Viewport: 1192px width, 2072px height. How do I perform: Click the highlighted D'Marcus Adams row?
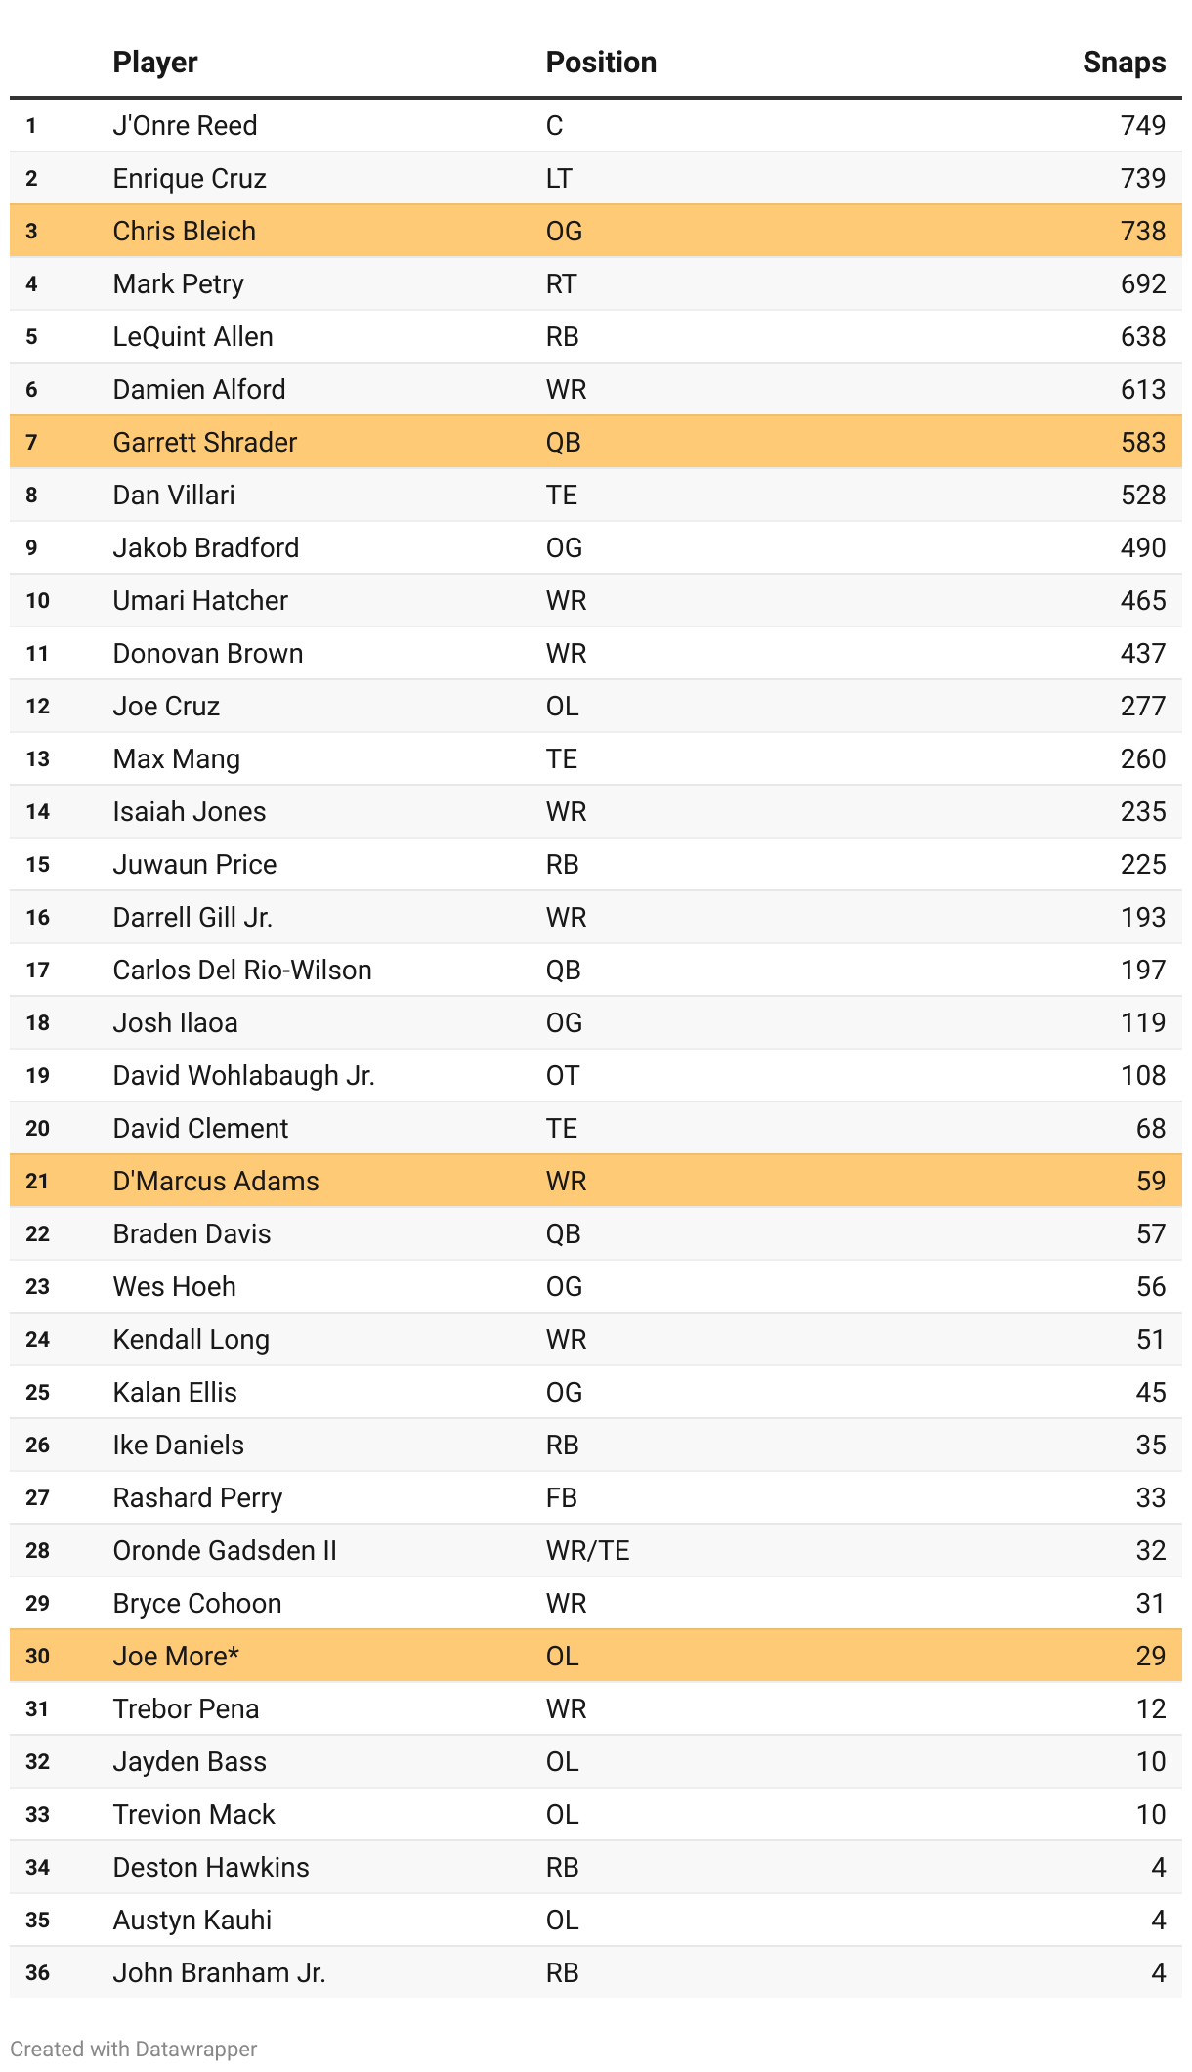596,1181
